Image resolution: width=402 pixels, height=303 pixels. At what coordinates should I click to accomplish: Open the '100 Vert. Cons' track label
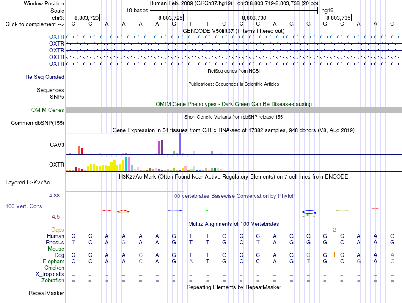tap(24, 206)
